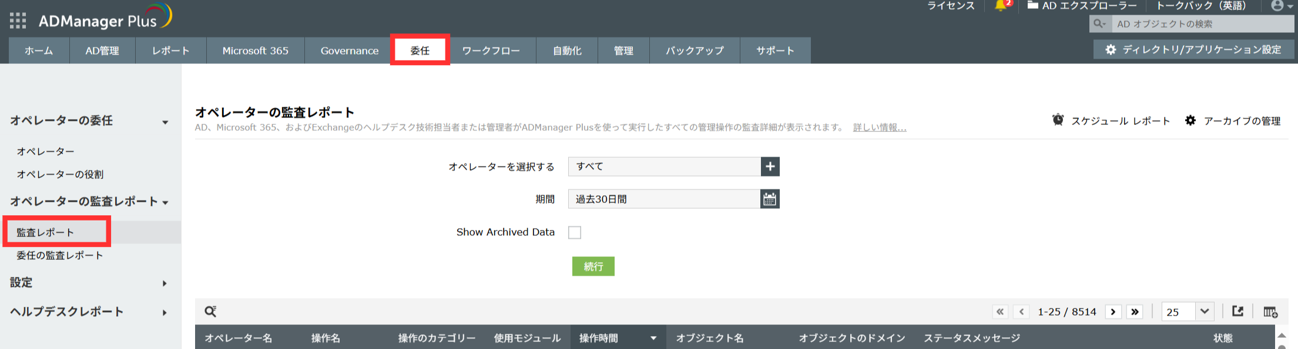Screen dimensions: 1298x349
Task: Click the notification bell icon
Action: click(1001, 6)
